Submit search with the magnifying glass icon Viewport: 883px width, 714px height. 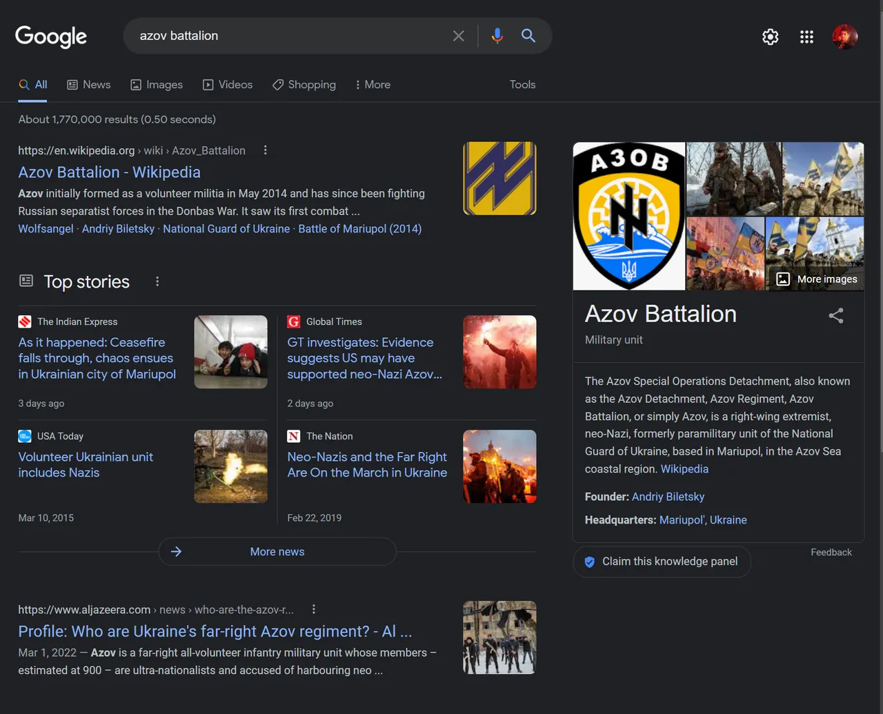(528, 36)
